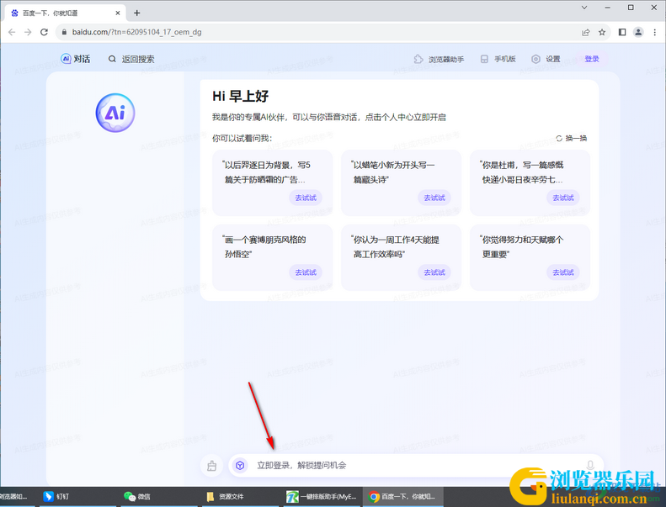Bookmark this page with the star icon
Screen dimensions: 666x507
tap(602, 32)
